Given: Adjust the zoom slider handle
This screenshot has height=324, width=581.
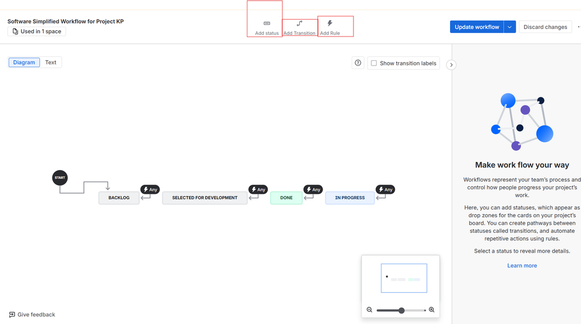Looking at the screenshot, I should point(401,310).
